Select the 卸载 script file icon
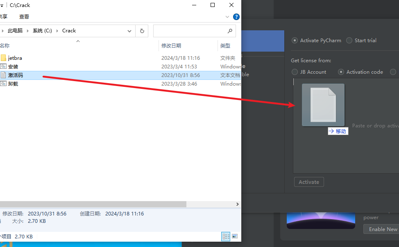399x247 pixels. click(3, 84)
